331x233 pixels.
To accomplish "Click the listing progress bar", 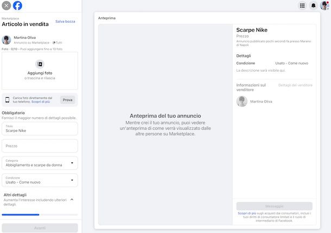I will pyautogui.click(x=40, y=215).
